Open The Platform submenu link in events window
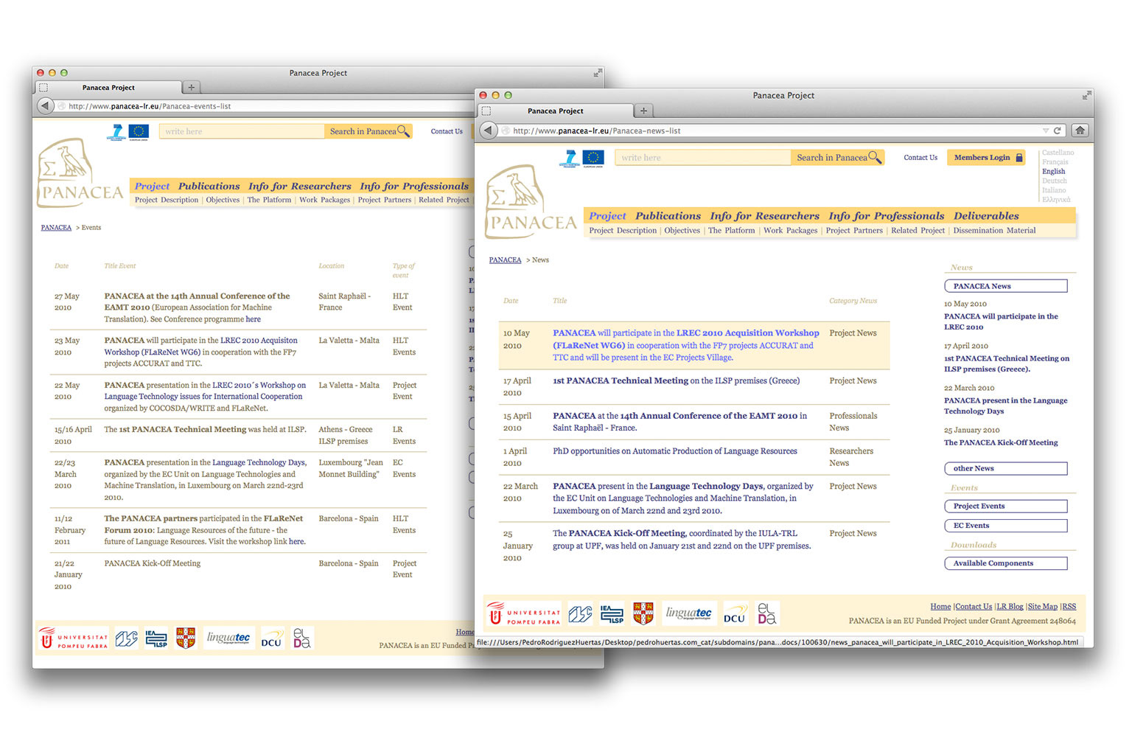This screenshot has height=755, width=1132. click(x=269, y=200)
